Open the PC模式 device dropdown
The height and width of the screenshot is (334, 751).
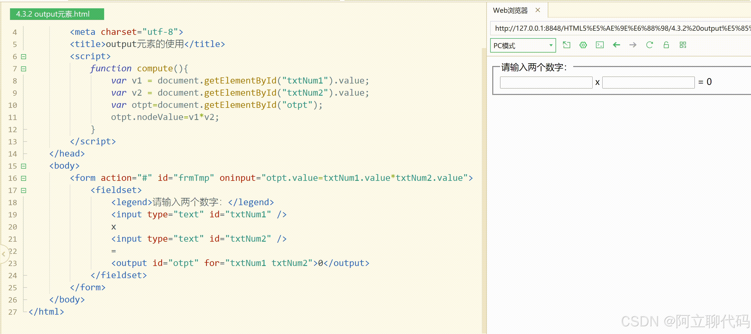523,45
